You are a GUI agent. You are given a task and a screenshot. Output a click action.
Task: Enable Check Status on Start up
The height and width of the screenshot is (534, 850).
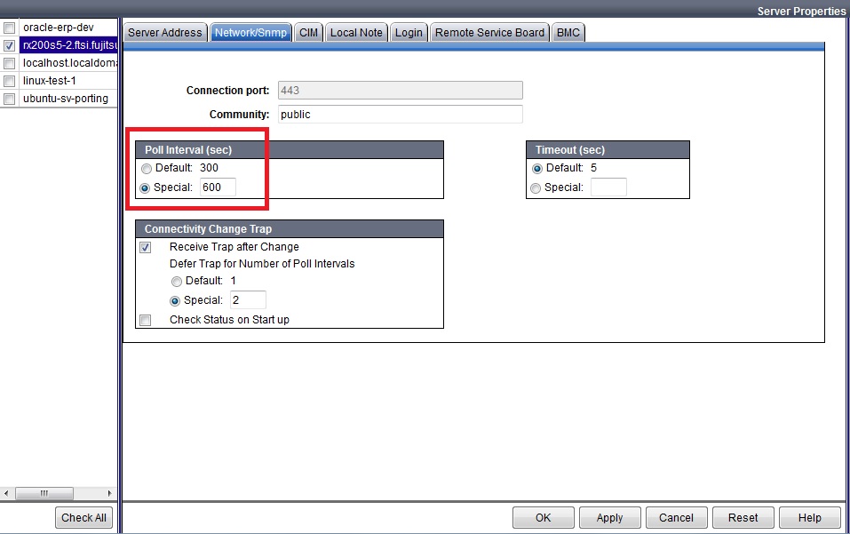tap(145, 320)
